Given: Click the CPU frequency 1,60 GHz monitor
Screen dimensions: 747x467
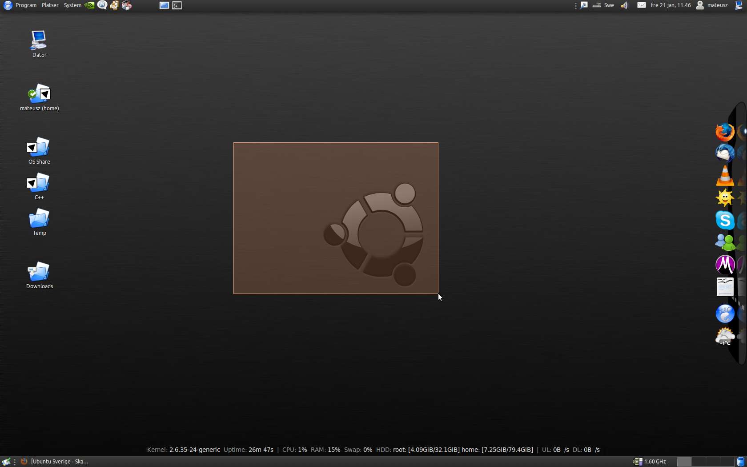Looking at the screenshot, I should click(650, 462).
